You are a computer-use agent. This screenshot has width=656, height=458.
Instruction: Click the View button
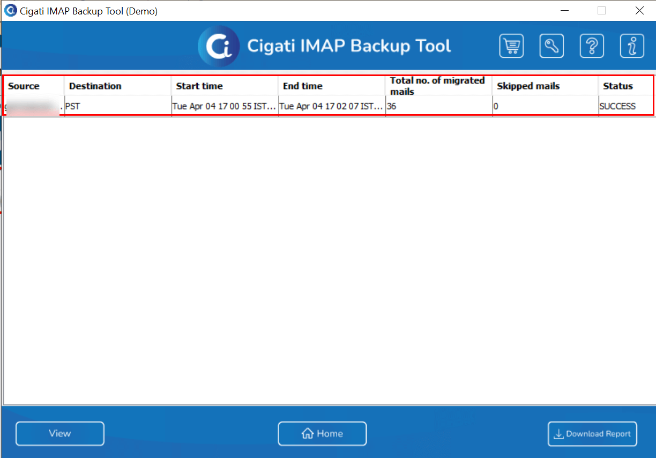pyautogui.click(x=60, y=434)
